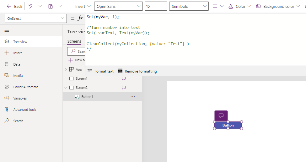Open the Button1 more options ellipsis

pos(133,96)
